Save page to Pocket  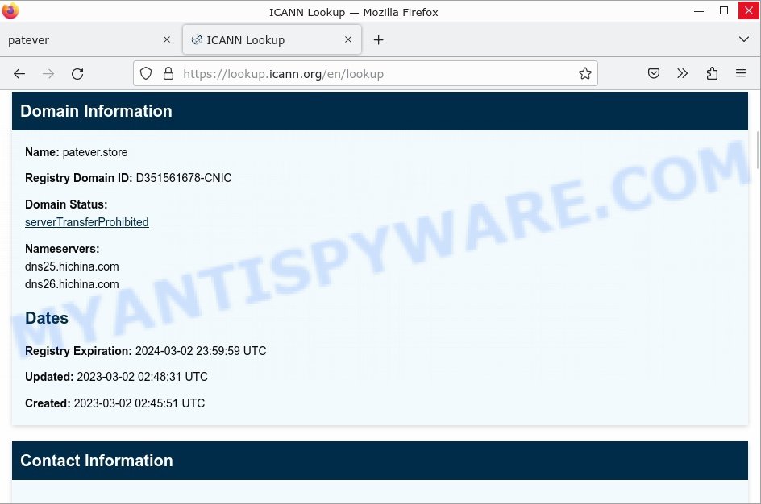pos(654,73)
